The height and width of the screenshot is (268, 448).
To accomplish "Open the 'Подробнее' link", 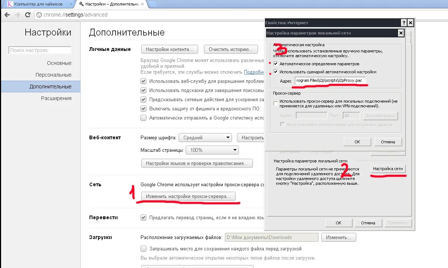I will (254, 72).
